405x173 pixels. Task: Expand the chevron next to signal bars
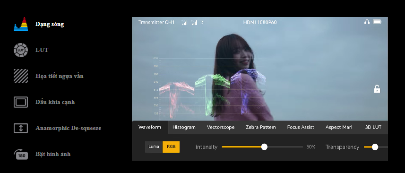[202, 23]
